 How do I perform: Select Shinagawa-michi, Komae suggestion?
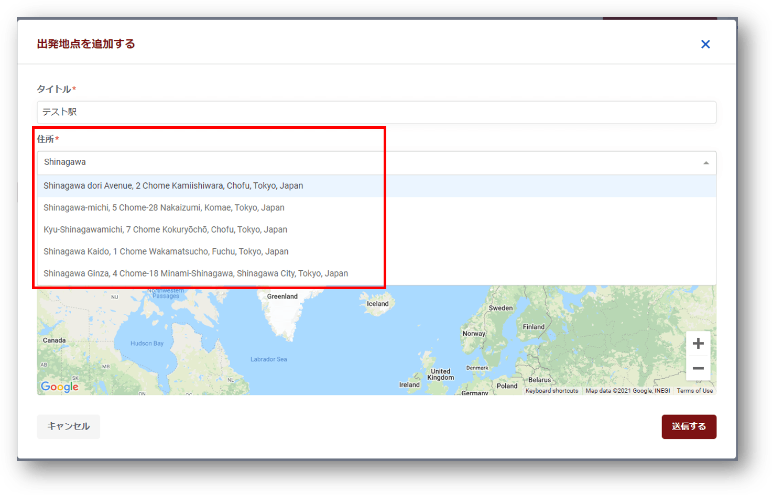coord(376,208)
